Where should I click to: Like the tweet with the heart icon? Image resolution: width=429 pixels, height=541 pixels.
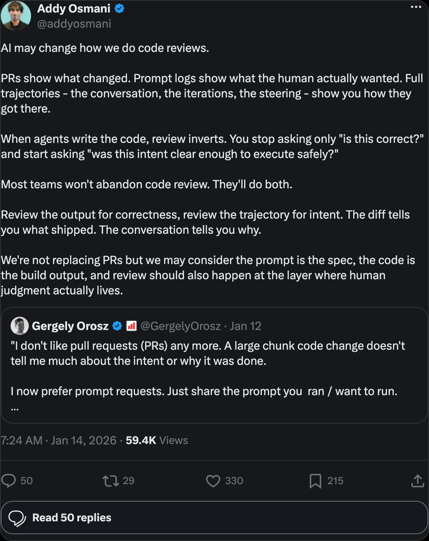click(x=213, y=481)
